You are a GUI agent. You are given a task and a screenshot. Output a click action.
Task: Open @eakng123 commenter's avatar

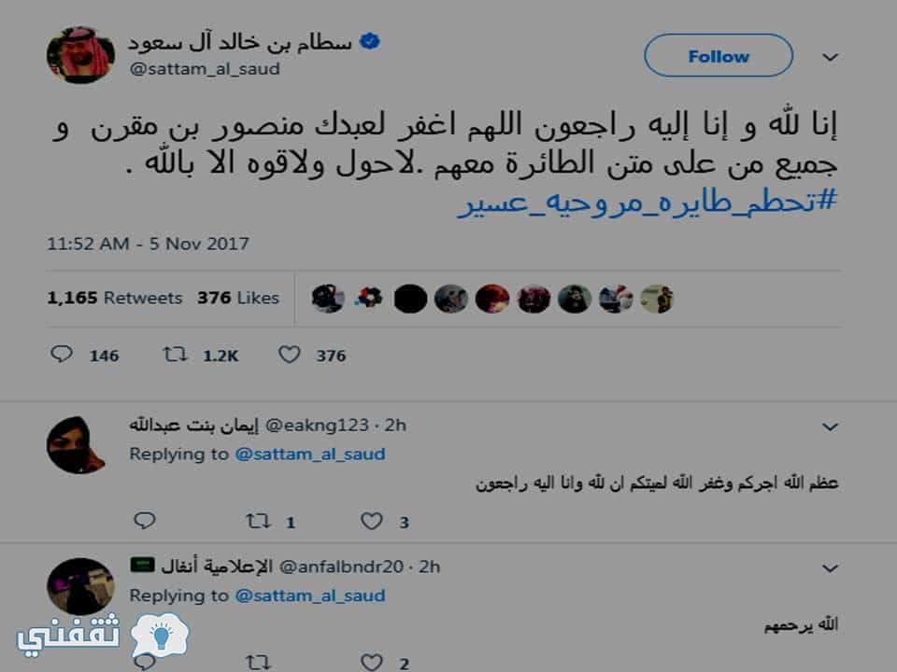pos(76,445)
